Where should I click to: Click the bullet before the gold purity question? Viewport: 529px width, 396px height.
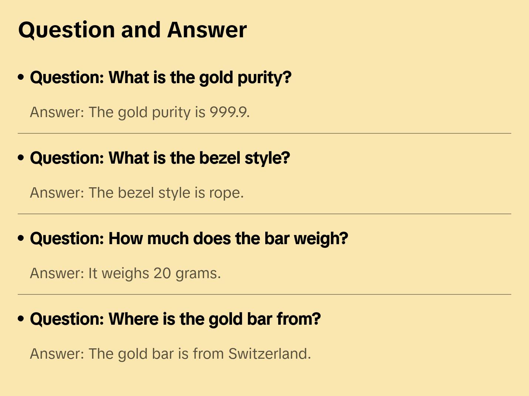[x=21, y=77]
